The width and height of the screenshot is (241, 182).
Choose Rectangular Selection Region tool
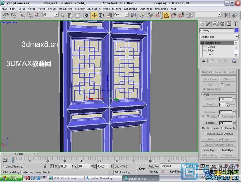[x=77, y=16]
